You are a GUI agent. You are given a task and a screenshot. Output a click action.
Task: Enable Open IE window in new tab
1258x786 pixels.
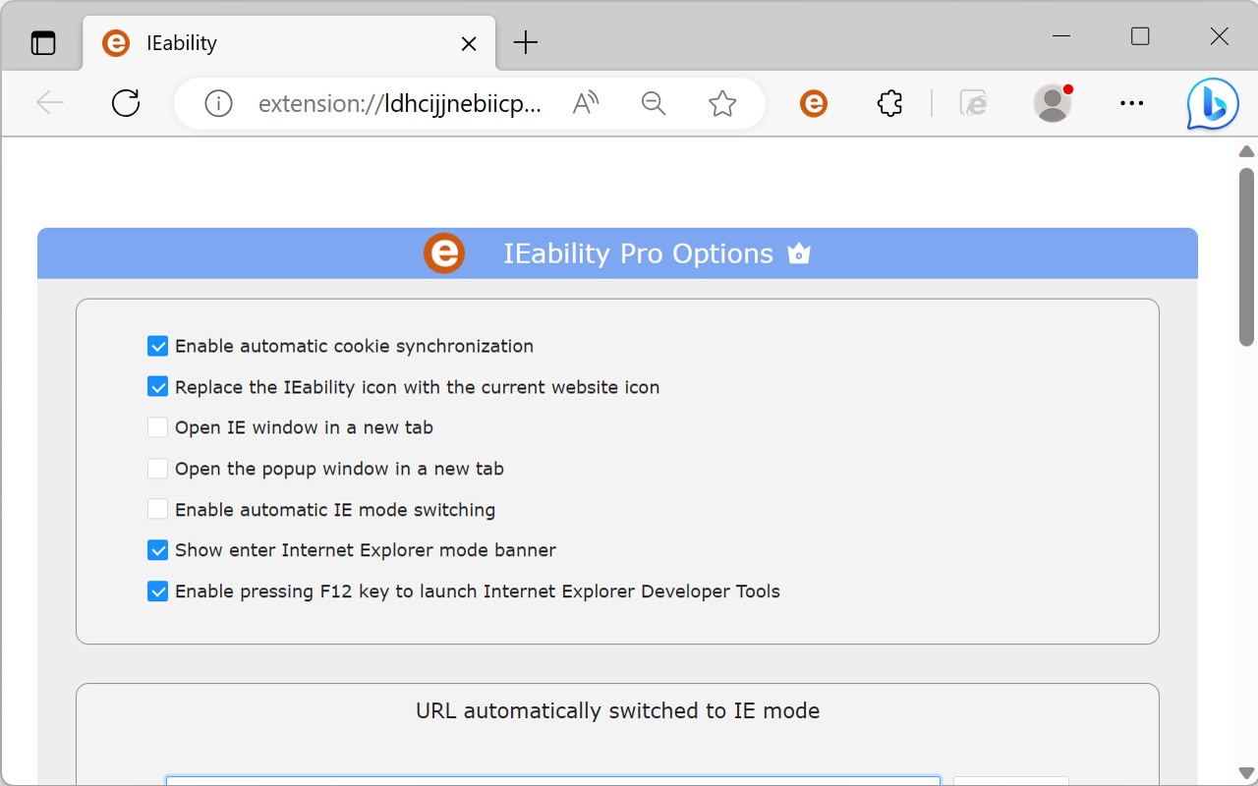[157, 427]
